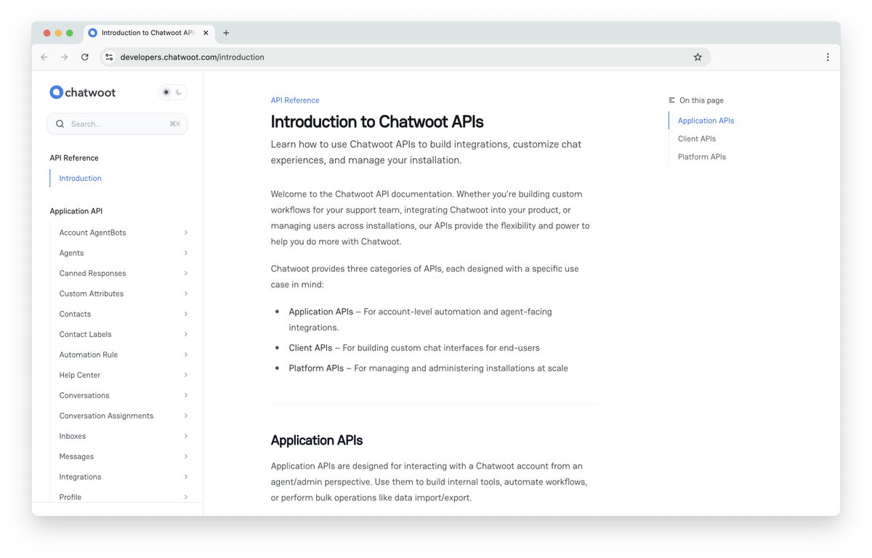Bookmark this page with star icon
This screenshot has height=558, width=872.
698,57
